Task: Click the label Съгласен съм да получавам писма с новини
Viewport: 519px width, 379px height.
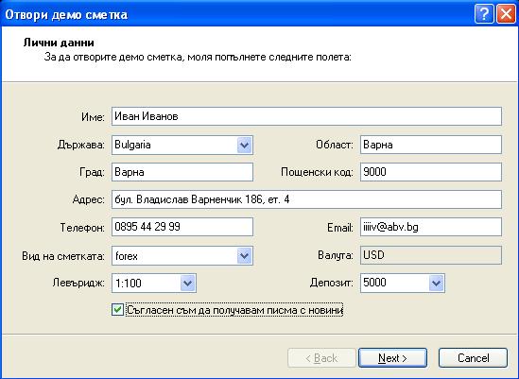Action: 234,310
